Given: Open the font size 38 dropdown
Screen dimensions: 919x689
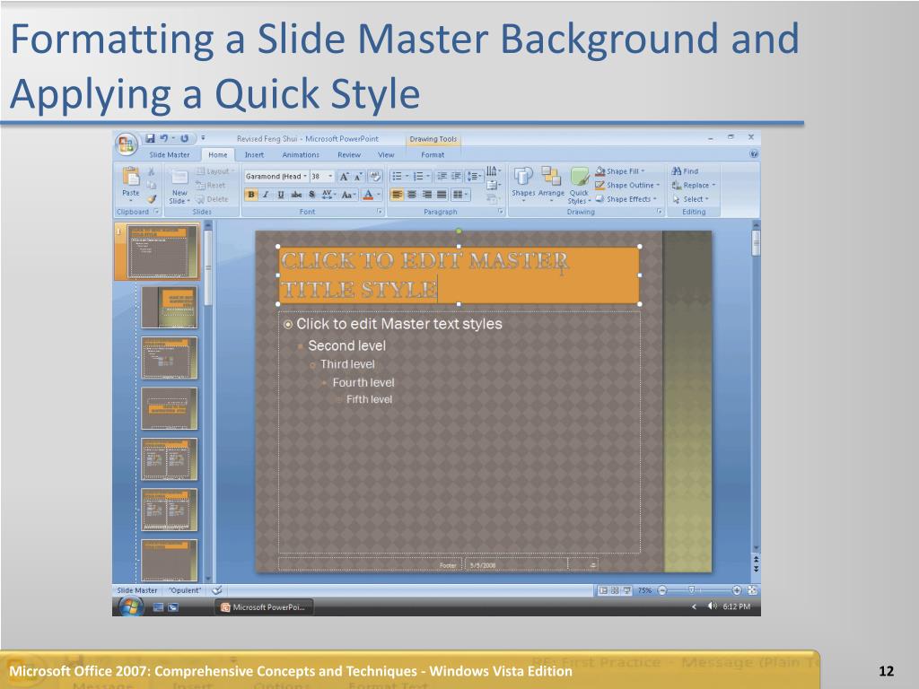Looking at the screenshot, I should tap(330, 177).
